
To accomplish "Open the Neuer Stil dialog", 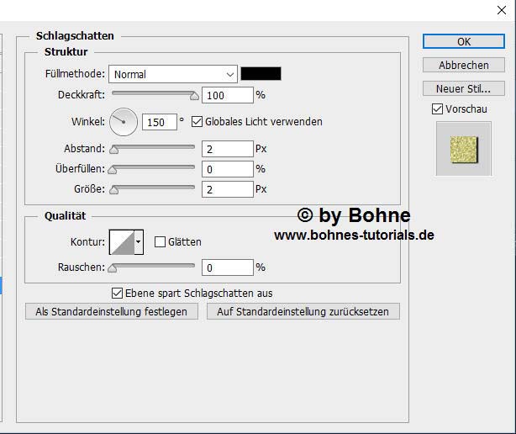I will [463, 88].
